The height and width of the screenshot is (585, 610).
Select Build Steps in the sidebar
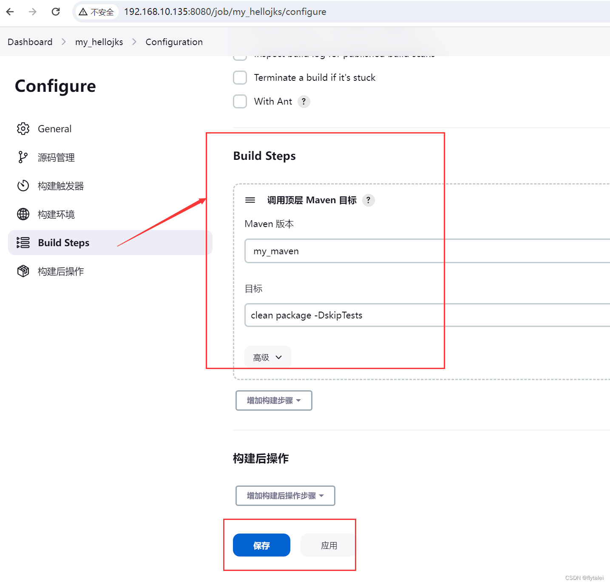(x=110, y=243)
